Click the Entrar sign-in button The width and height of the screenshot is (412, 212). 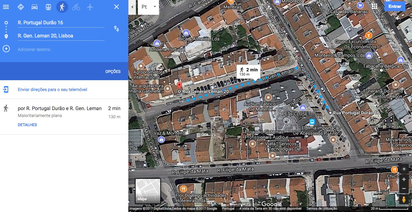tap(395, 6)
